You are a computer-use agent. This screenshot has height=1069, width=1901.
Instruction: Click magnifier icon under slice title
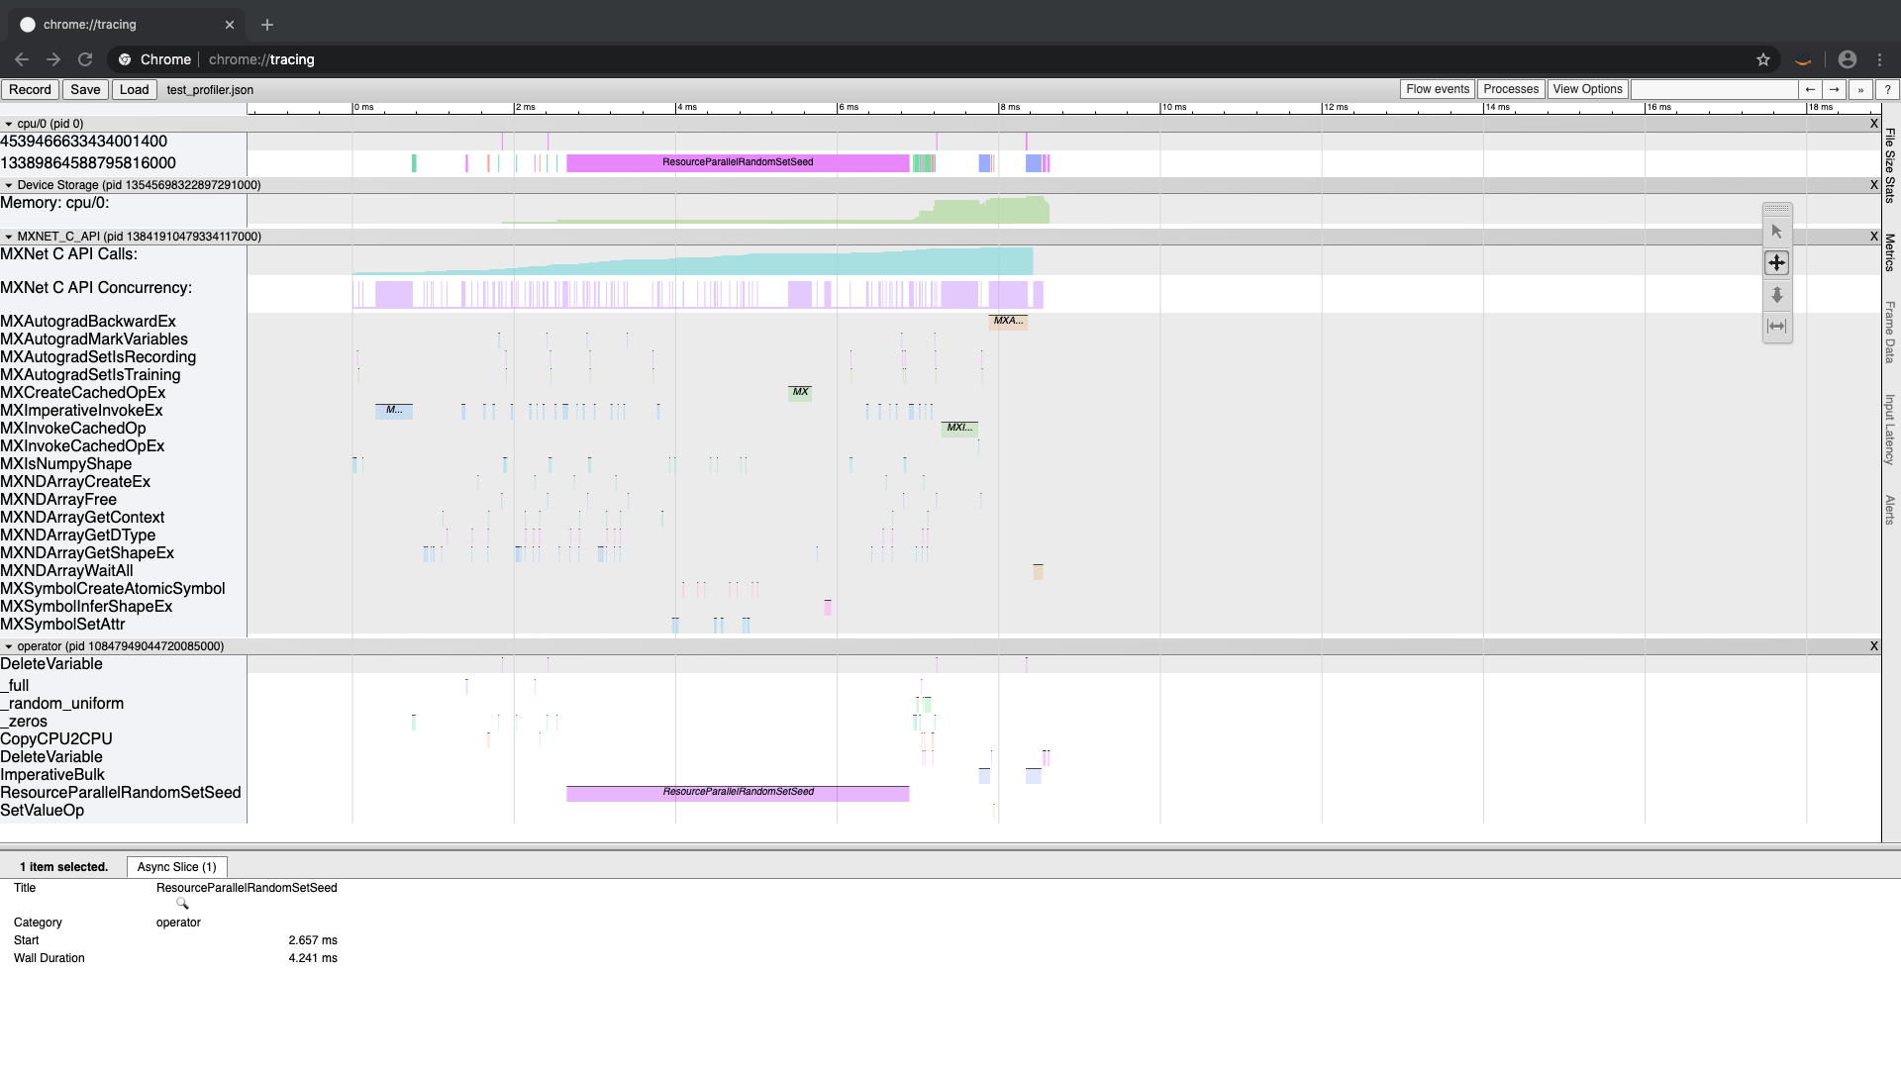(x=182, y=904)
